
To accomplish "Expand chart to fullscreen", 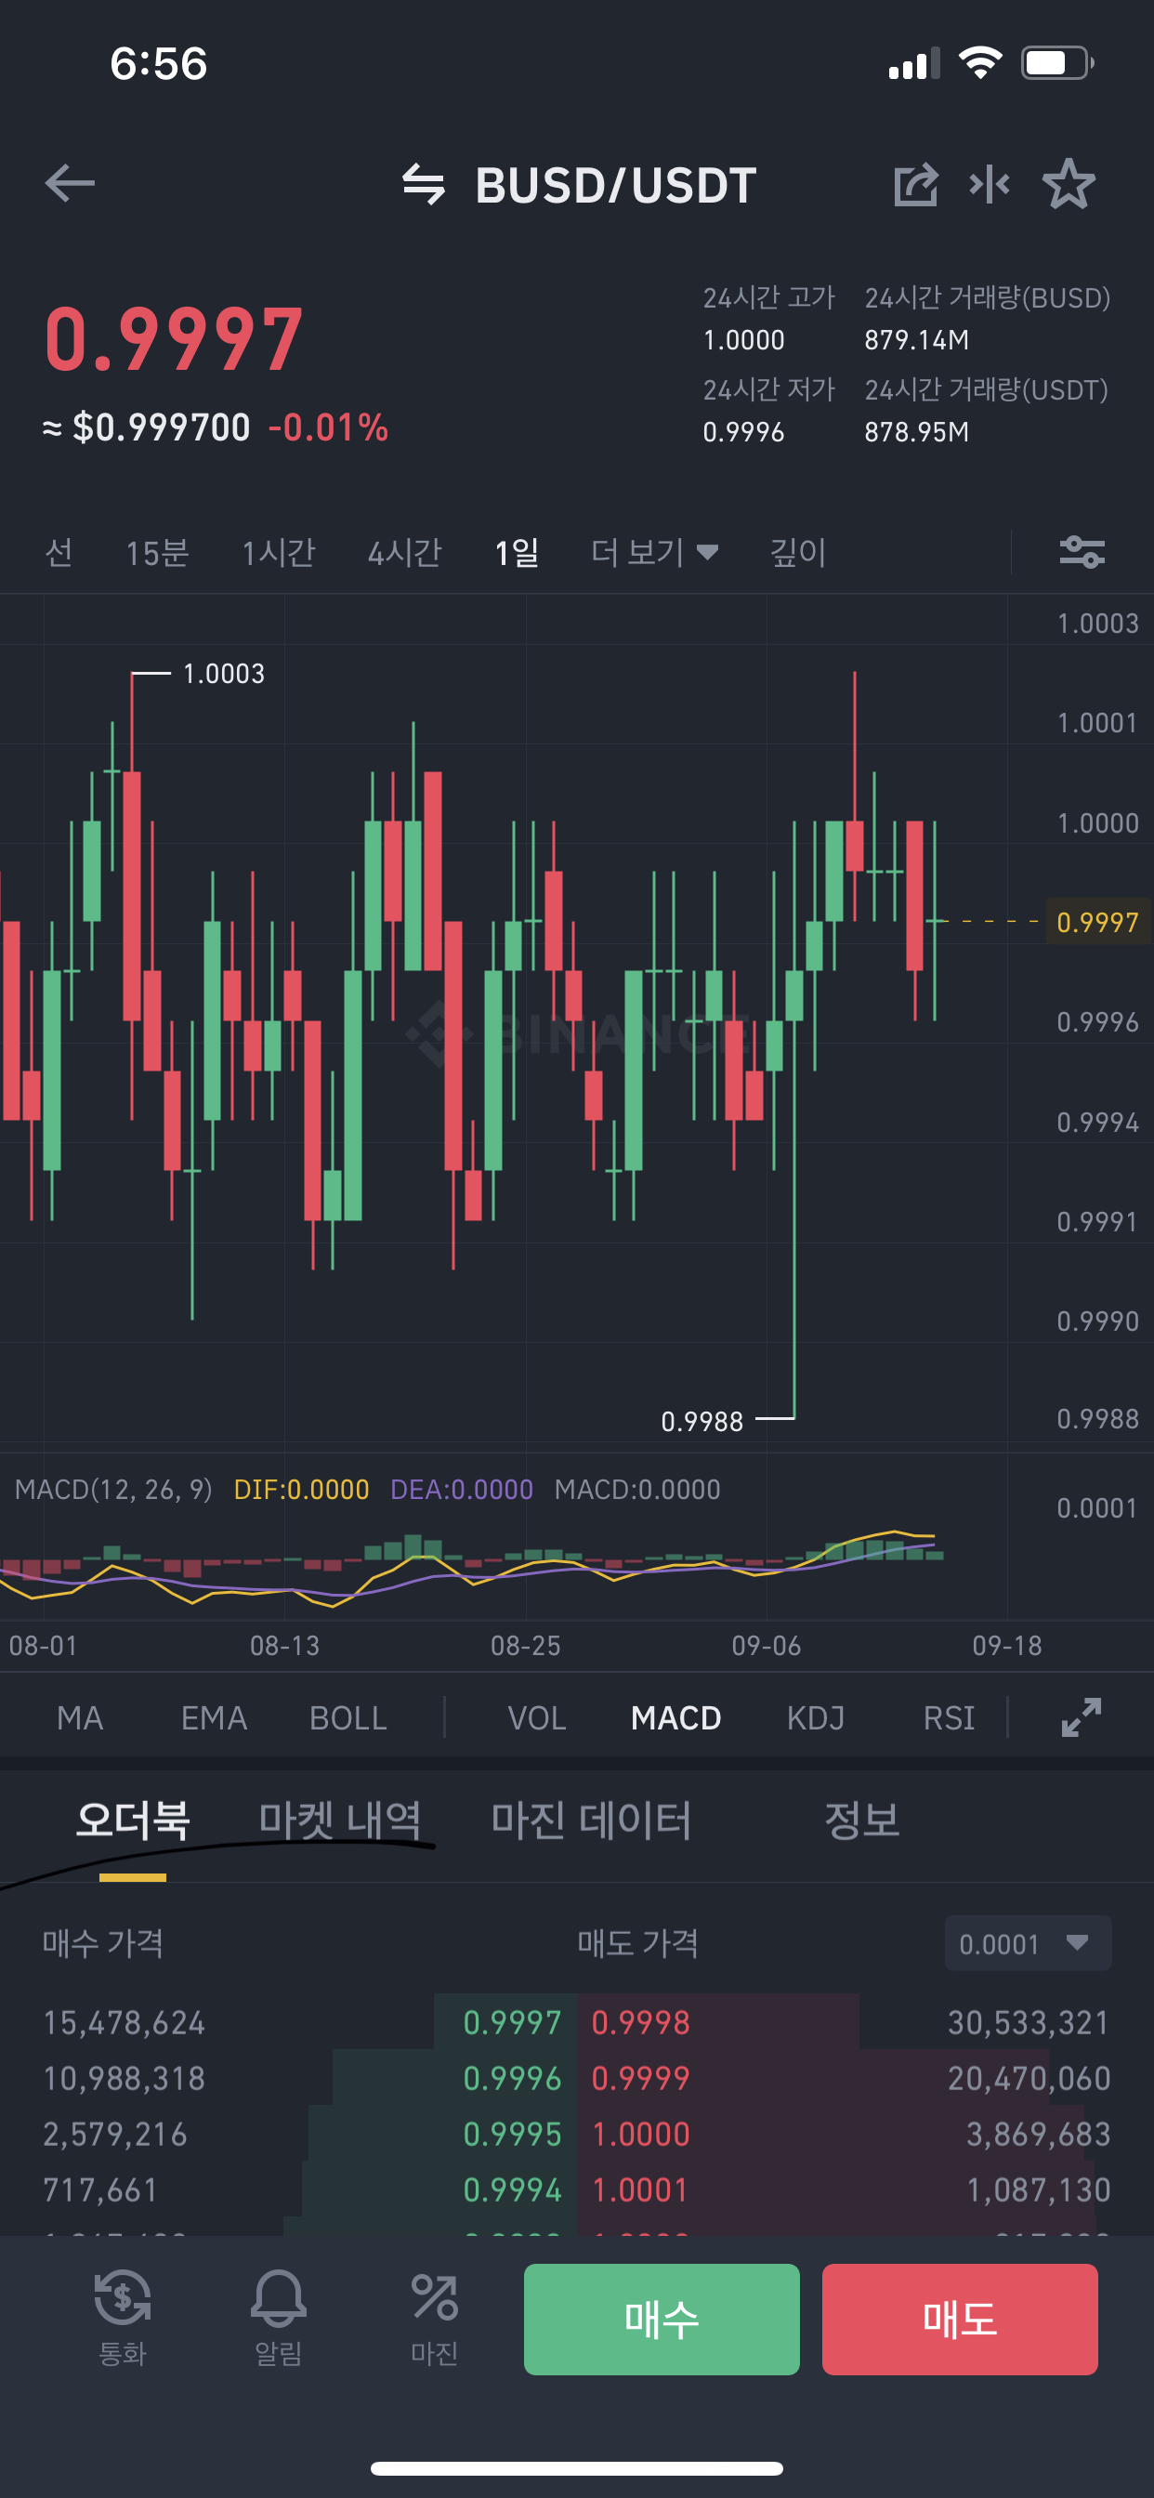I will click(1082, 1717).
